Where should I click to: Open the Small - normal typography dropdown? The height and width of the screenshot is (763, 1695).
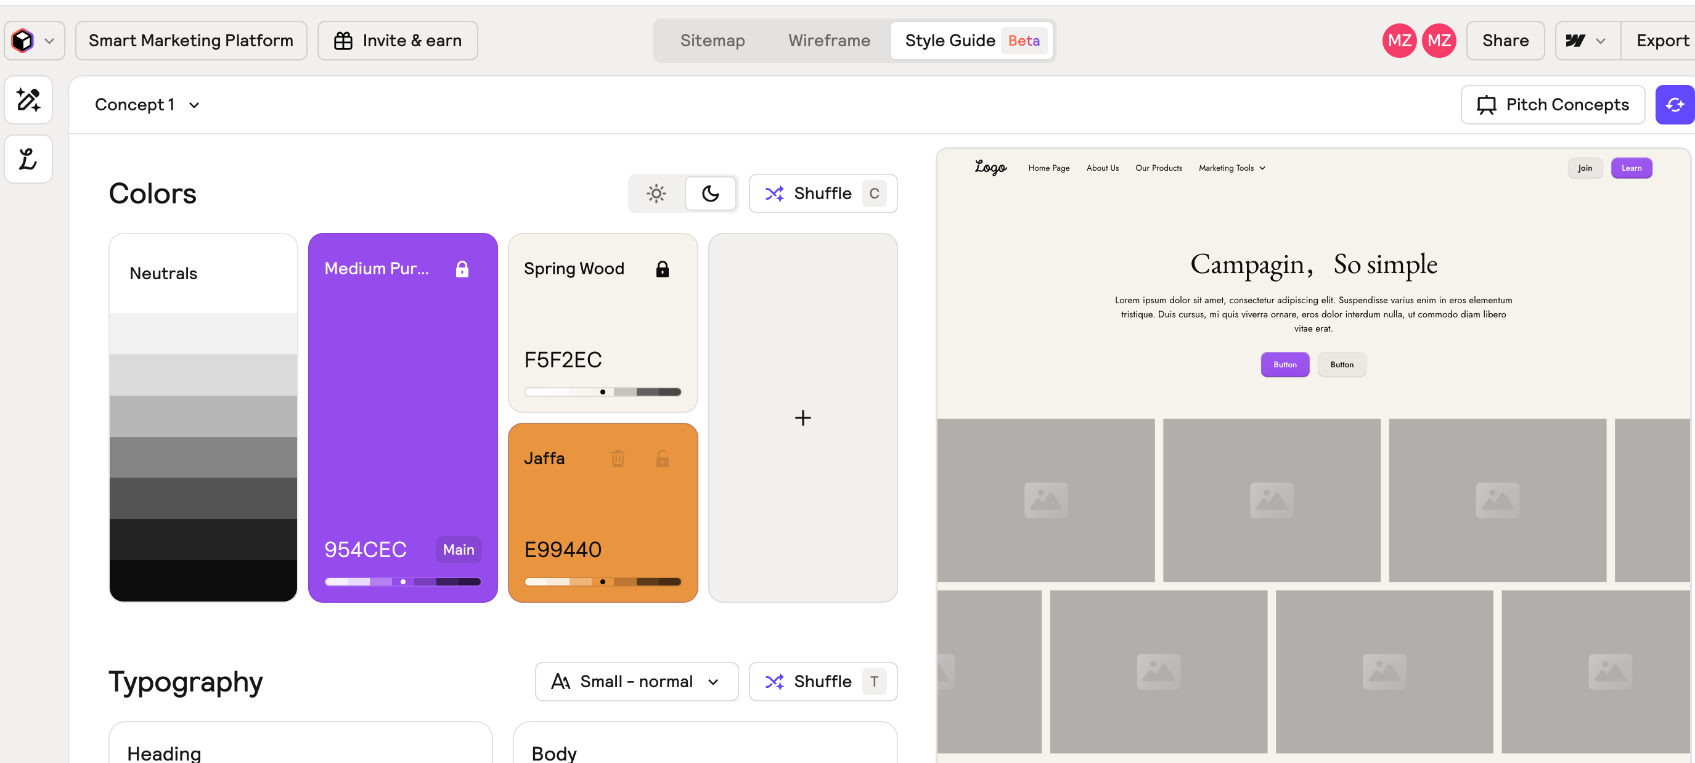click(x=636, y=682)
